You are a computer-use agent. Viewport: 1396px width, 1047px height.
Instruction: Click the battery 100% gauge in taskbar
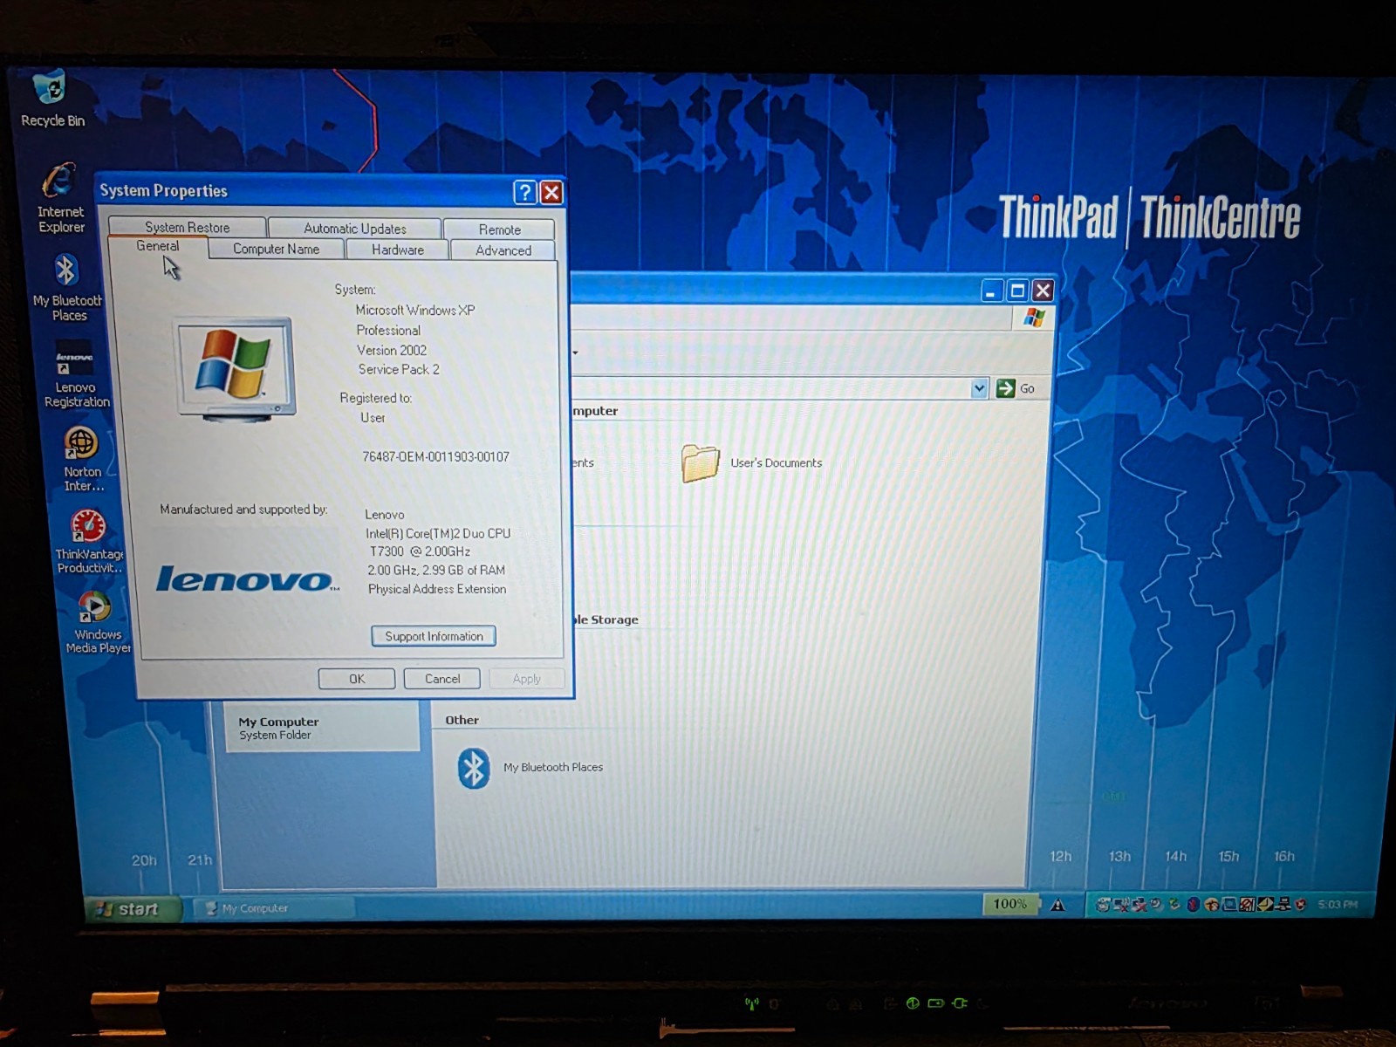point(1009,904)
